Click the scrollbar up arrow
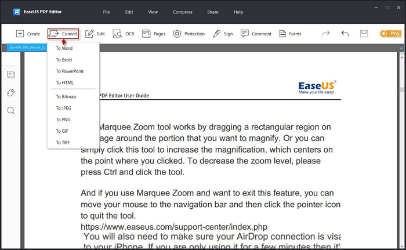The height and width of the screenshot is (250, 406). click(402, 57)
